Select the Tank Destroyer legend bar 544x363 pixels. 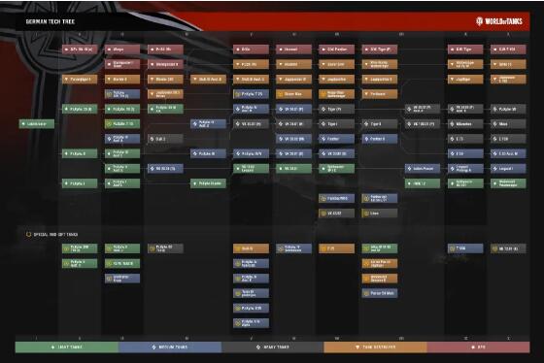click(x=375, y=347)
